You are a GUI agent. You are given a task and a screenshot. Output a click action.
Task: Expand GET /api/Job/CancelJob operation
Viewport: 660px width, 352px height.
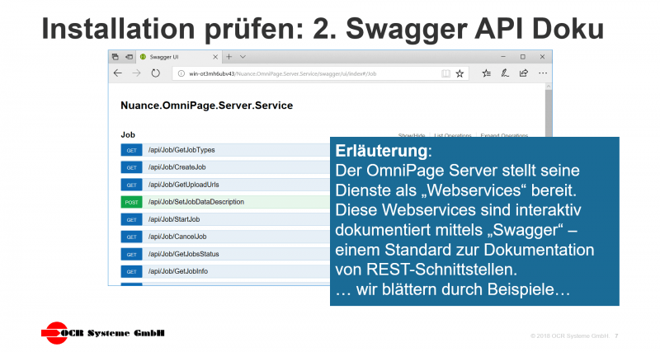coord(225,237)
